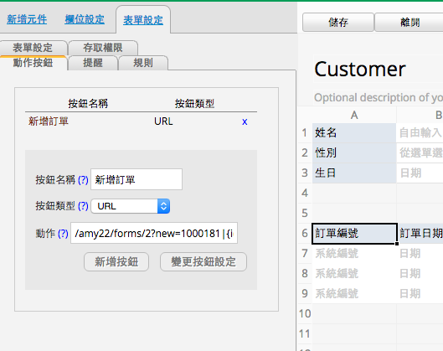Open the 規則 sub-tab
This screenshot has width=443, height=351.
[143, 63]
